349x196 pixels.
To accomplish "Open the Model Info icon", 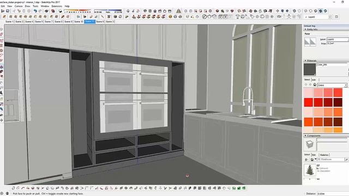I will (x=53, y=11).
